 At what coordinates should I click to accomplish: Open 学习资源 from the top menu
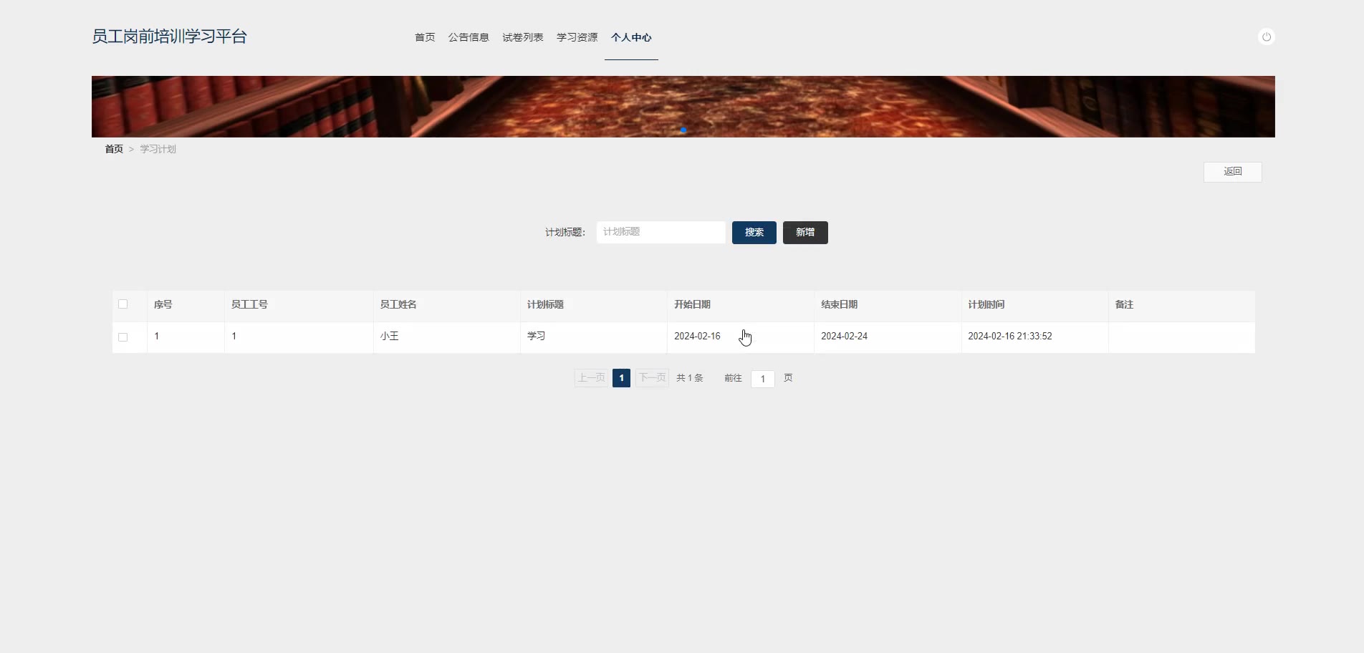577,37
